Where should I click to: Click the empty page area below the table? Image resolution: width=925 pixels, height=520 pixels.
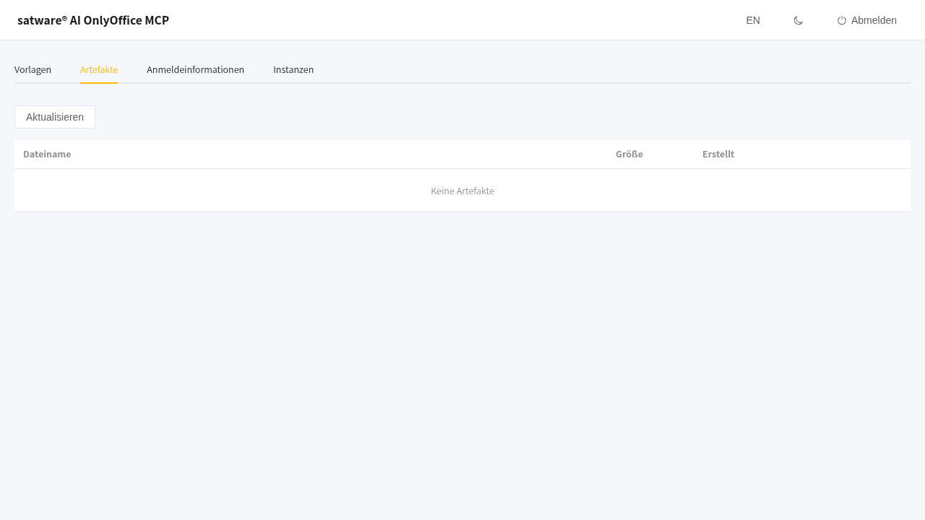(462, 361)
